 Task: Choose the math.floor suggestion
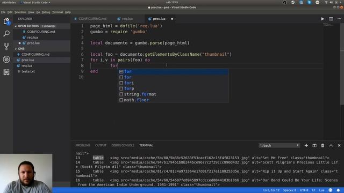[173, 100]
